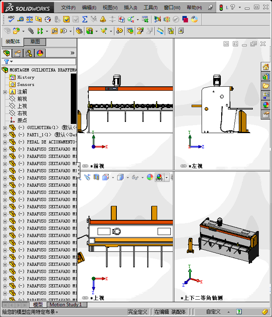Image resolution: width=272 pixels, height=317 pixels.
Task: Open the 视图(V) menu
Action: point(110,8)
